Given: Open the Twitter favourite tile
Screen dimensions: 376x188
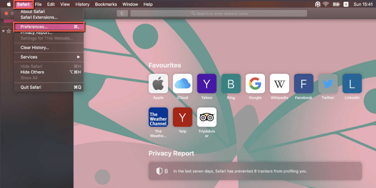Looking at the screenshot, I should 328,83.
